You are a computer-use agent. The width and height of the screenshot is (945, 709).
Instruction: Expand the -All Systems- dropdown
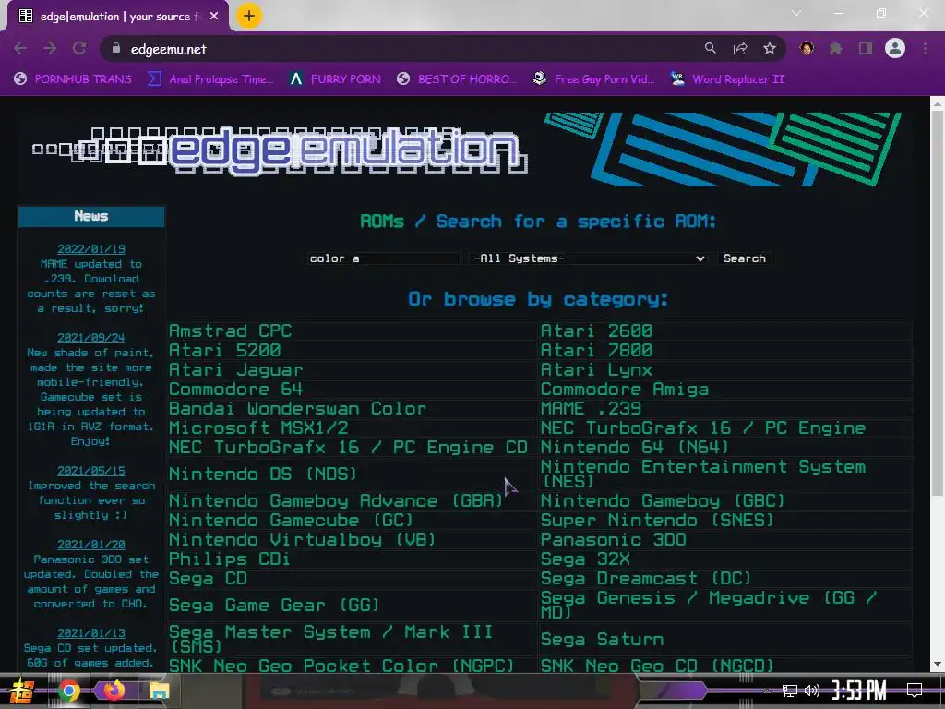coord(588,258)
